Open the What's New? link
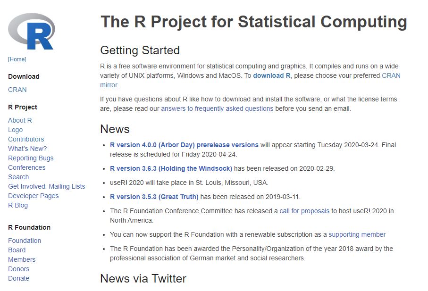The width and height of the screenshot is (428, 291). pos(27,149)
